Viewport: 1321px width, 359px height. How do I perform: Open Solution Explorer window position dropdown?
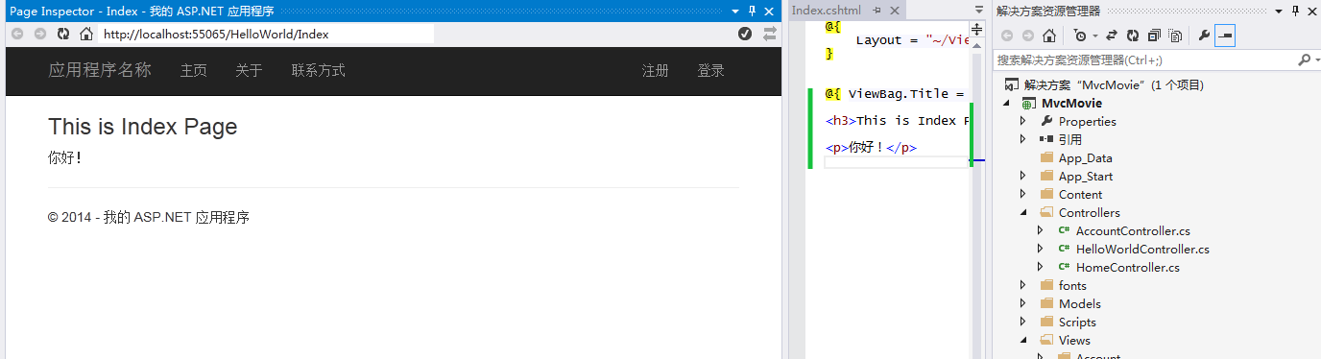pos(1280,11)
